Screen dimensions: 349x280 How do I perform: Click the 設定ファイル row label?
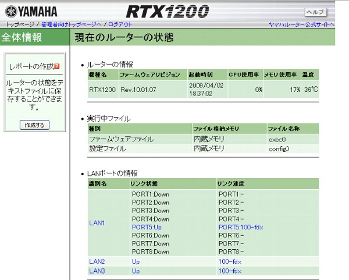[x=107, y=148]
